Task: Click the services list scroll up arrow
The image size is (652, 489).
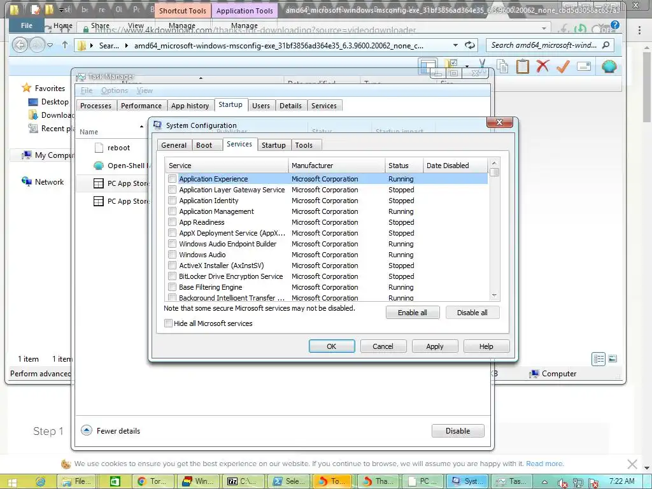Action: (494, 163)
